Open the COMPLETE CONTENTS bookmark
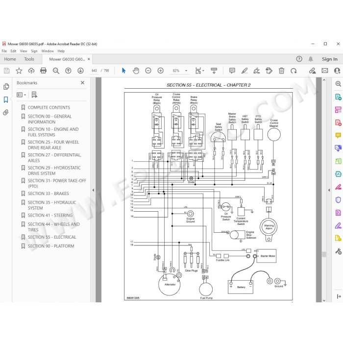The image size is (343, 343). coord(49,107)
